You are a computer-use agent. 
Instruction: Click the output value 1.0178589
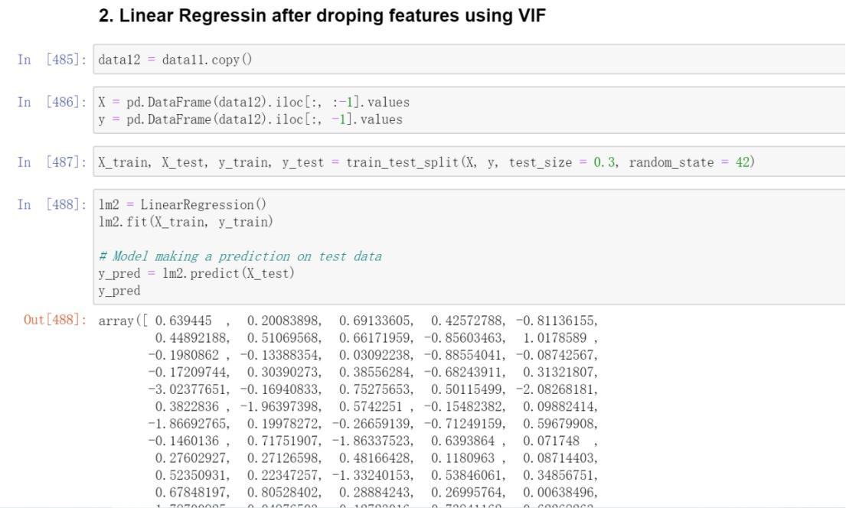pyautogui.click(x=555, y=338)
